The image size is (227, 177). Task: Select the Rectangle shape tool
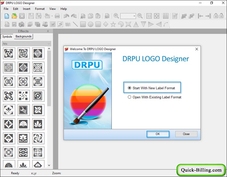(x=83, y=24)
